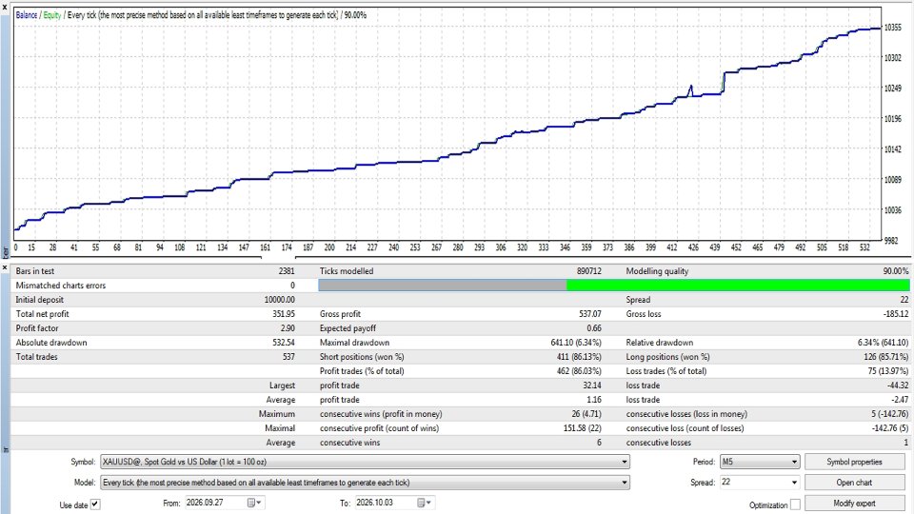Click the Mismatched charts errors label

[61, 285]
